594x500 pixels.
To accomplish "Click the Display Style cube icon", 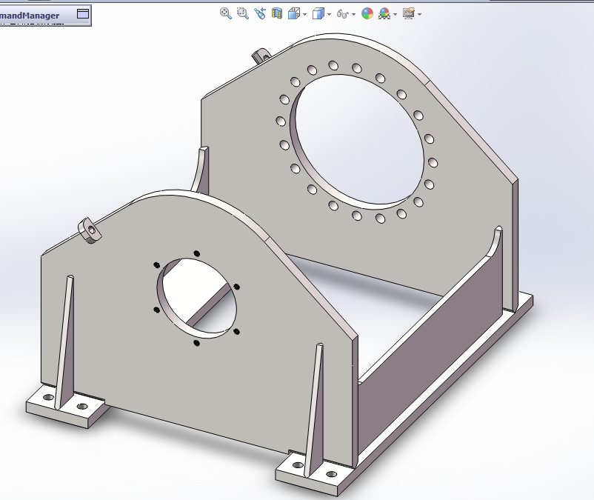I will [318, 14].
